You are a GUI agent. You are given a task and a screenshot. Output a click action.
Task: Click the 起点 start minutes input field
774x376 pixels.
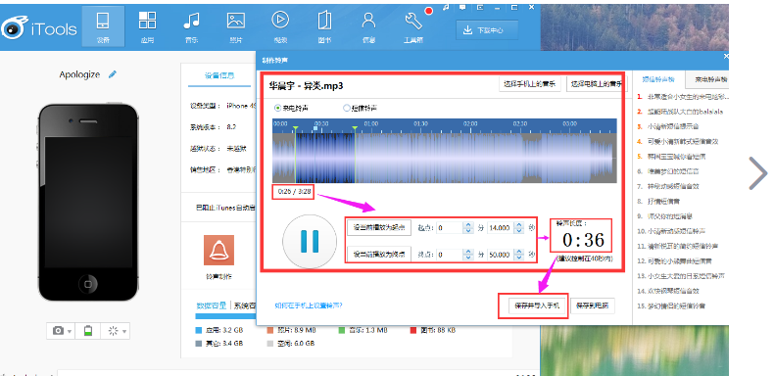point(449,227)
